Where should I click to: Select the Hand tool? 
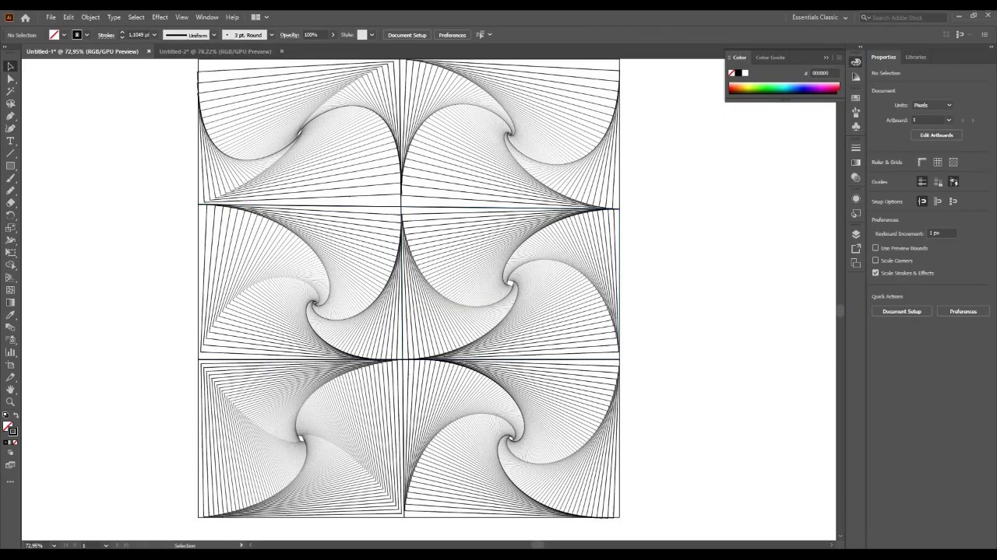pos(11,390)
